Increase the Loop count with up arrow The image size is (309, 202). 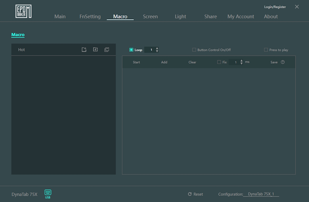157,48
